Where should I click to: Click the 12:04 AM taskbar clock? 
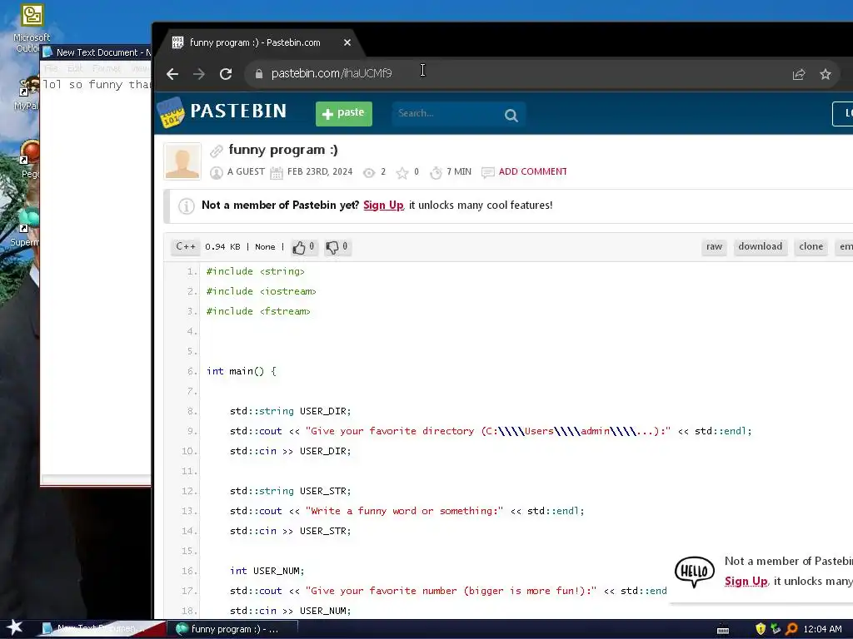pos(822,629)
